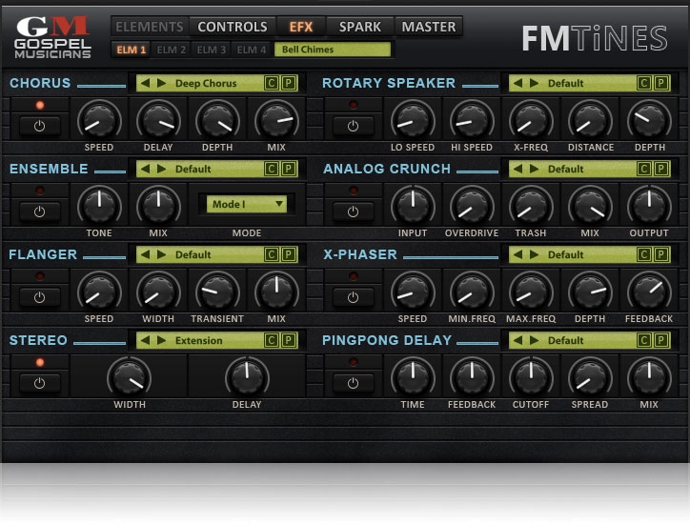The image size is (690, 524).
Task: Click the Rotary Speaker DISTANCE knob
Action: coord(590,120)
